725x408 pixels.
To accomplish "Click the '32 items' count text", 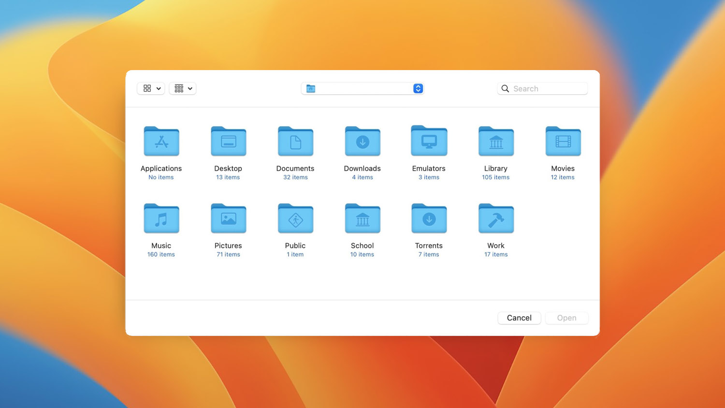I will click(x=295, y=177).
